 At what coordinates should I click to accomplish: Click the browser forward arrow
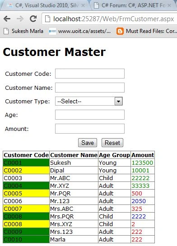pos(20,19)
